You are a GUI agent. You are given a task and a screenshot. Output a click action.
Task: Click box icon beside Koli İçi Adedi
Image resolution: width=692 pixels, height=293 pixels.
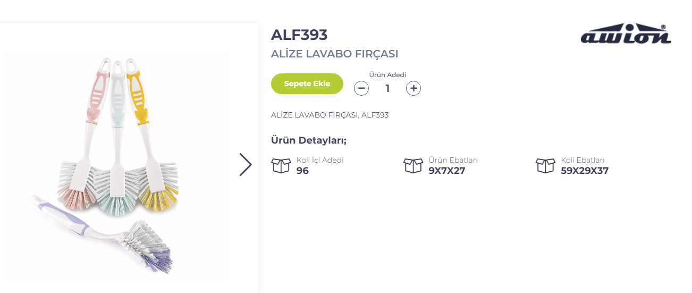pos(281,165)
